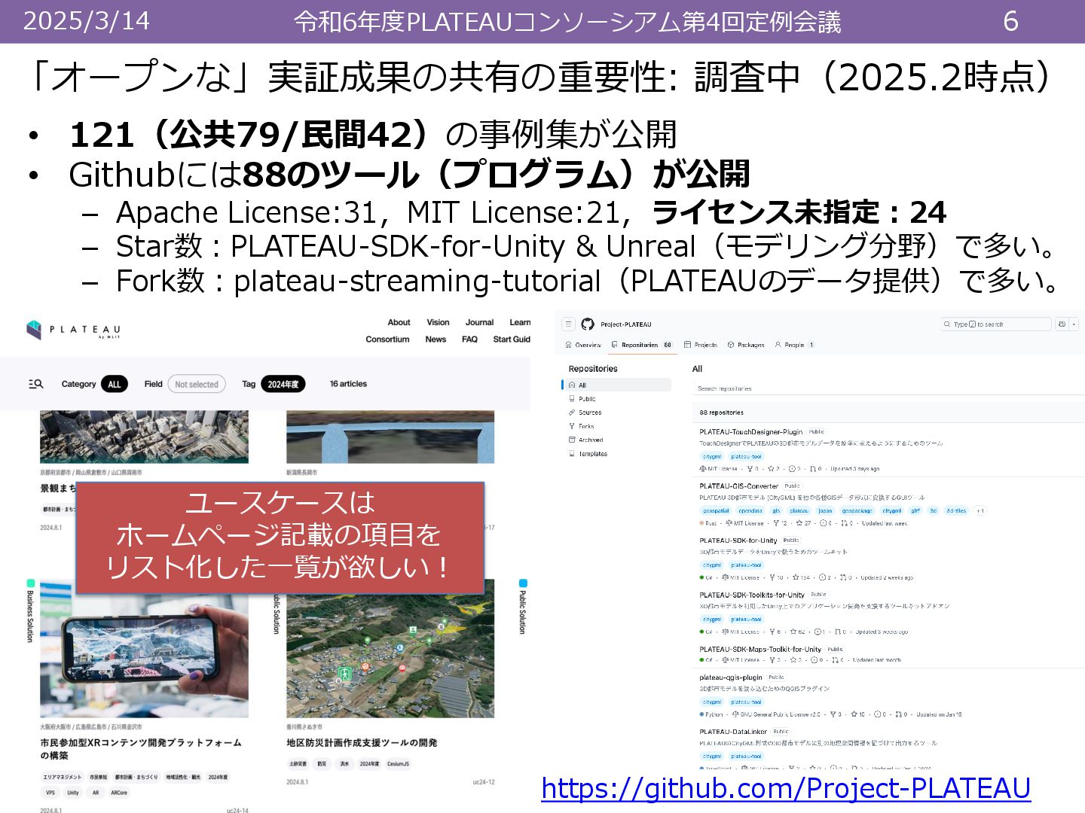Click the 'citygml' tag under PLATEAU-TouchDesigner-Plugin
The width and height of the screenshot is (1085, 813).
[712, 457]
